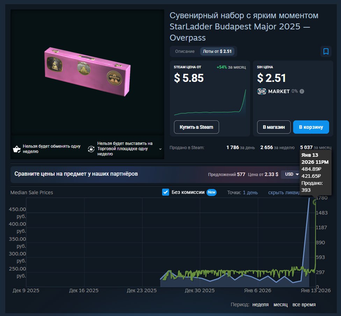This screenshot has height=316, width=341.
Task: Click the pink souvenir package image
Action: coord(87,72)
